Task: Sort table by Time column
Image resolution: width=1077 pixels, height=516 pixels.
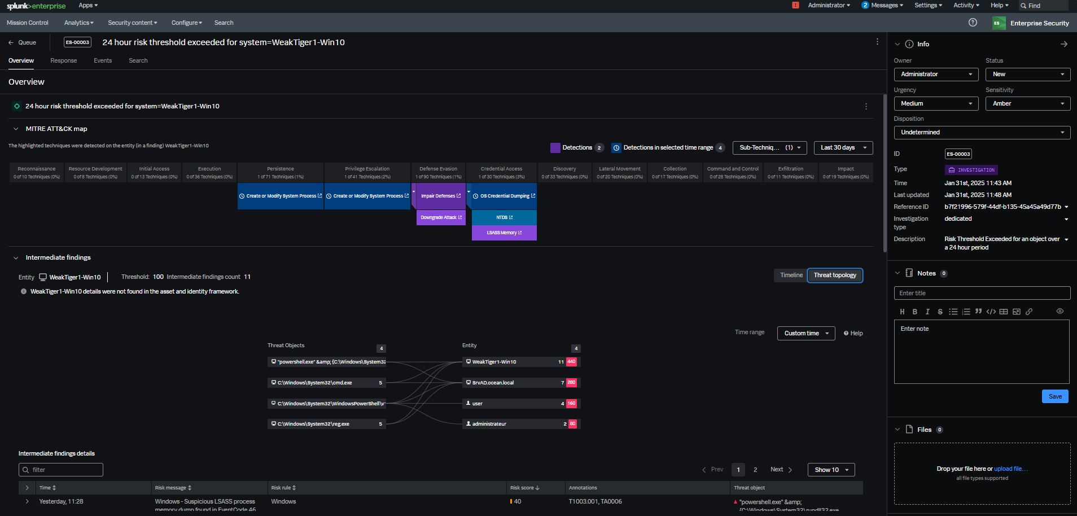Action: 47,488
